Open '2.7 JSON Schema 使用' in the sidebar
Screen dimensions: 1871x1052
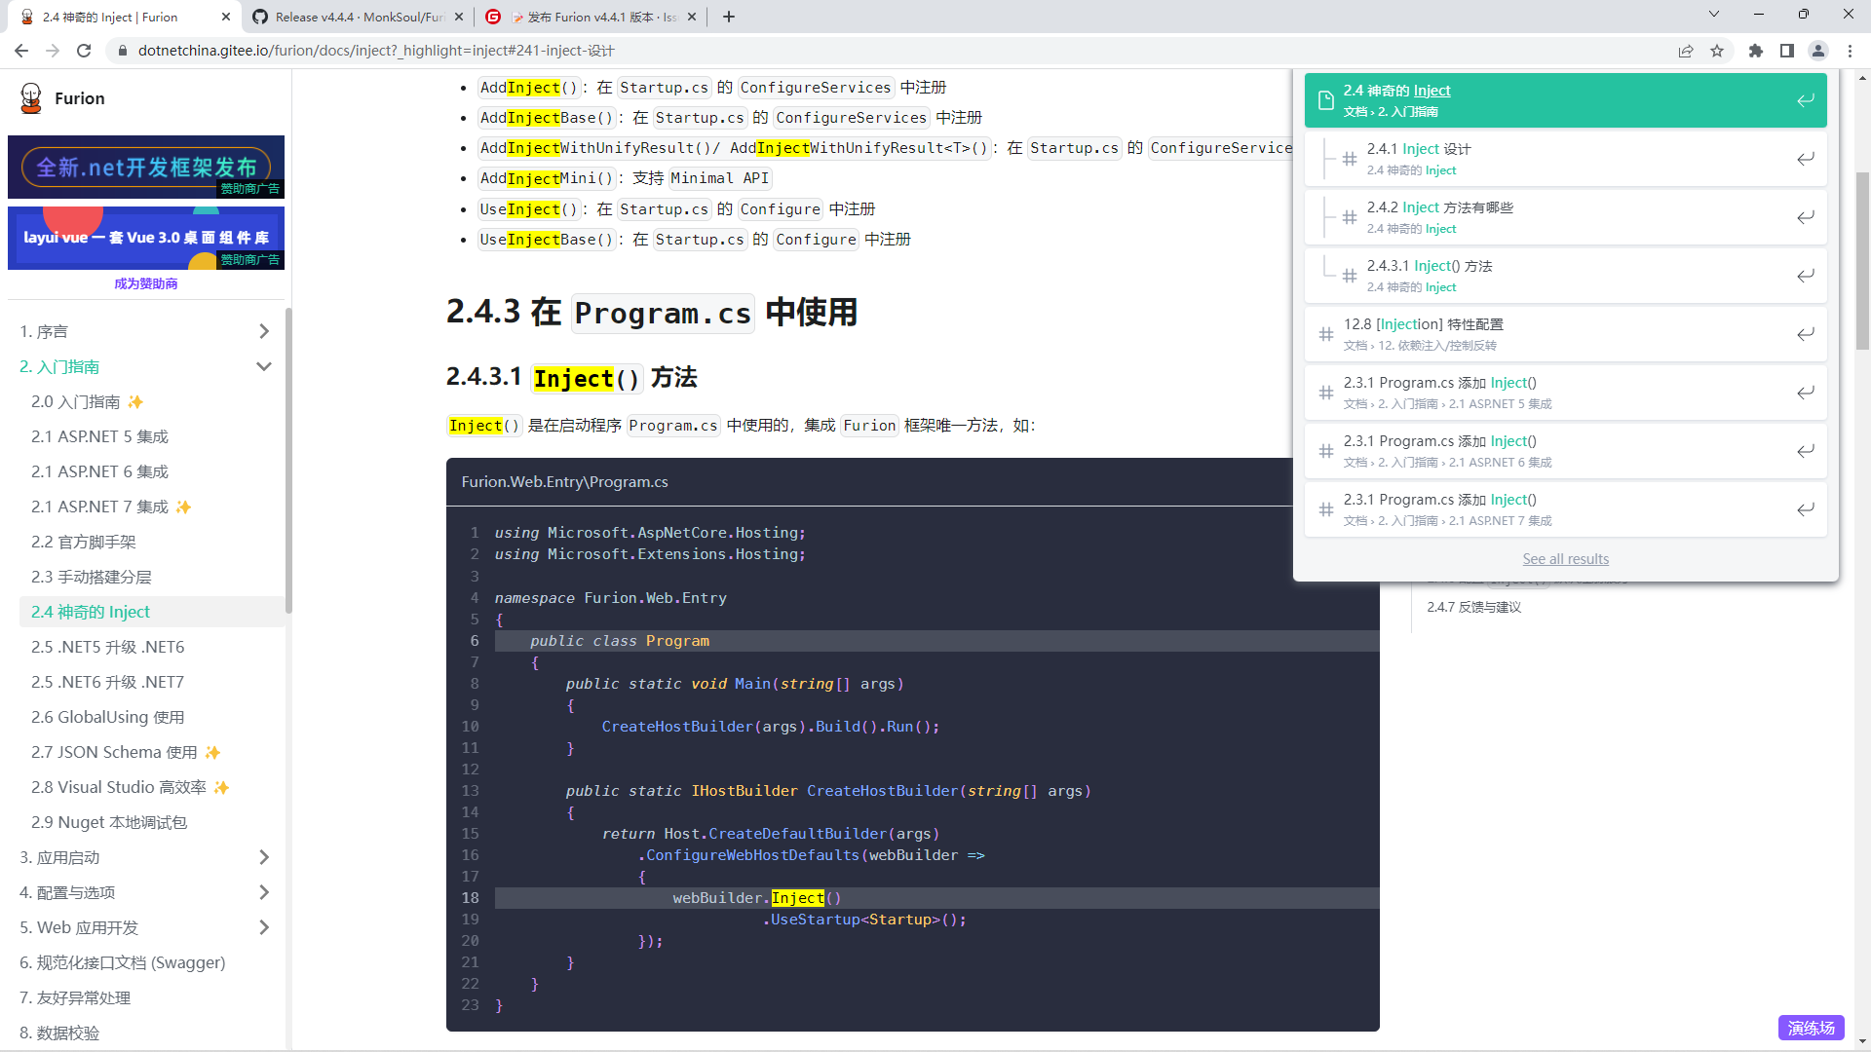coord(126,752)
